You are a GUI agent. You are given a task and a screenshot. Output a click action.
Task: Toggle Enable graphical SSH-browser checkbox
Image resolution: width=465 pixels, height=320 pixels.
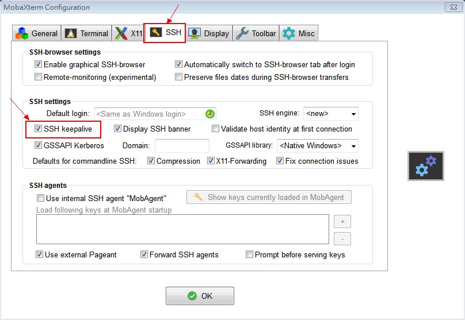click(38, 64)
